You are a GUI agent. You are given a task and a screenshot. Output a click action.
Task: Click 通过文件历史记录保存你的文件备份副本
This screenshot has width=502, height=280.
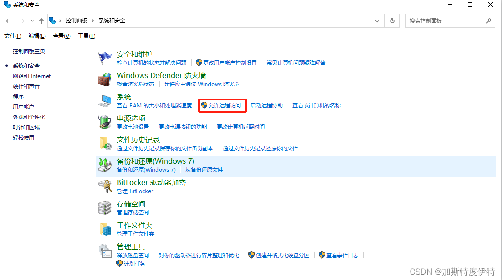(165, 148)
